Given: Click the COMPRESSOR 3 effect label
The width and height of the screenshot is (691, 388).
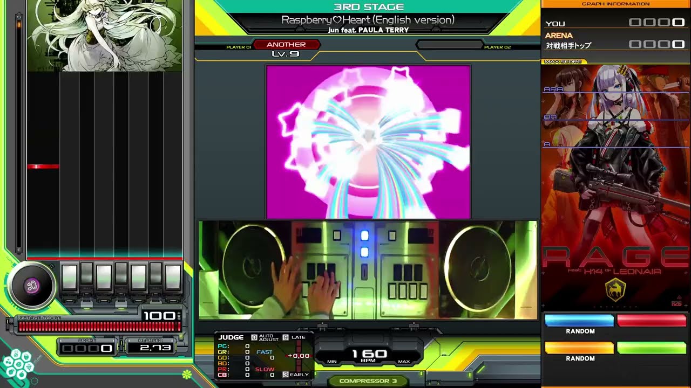Looking at the screenshot, I should point(368,381).
